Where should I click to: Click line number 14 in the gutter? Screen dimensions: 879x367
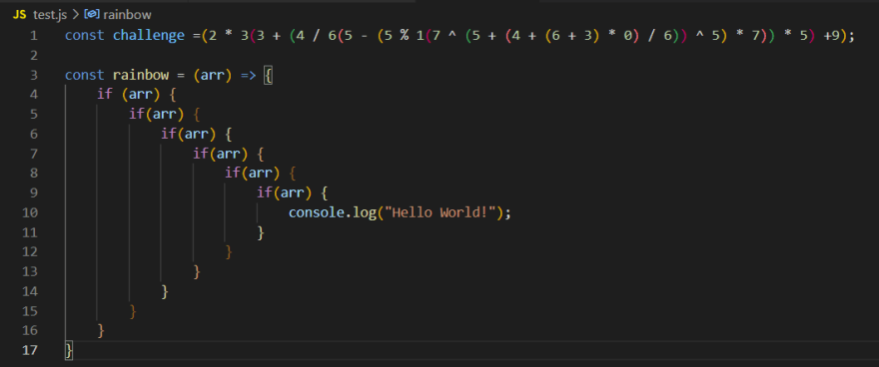click(x=30, y=291)
